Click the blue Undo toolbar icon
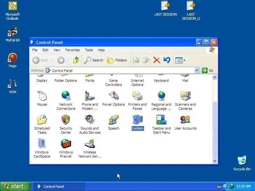The height and width of the screenshot is (191, 255). coord(167,60)
